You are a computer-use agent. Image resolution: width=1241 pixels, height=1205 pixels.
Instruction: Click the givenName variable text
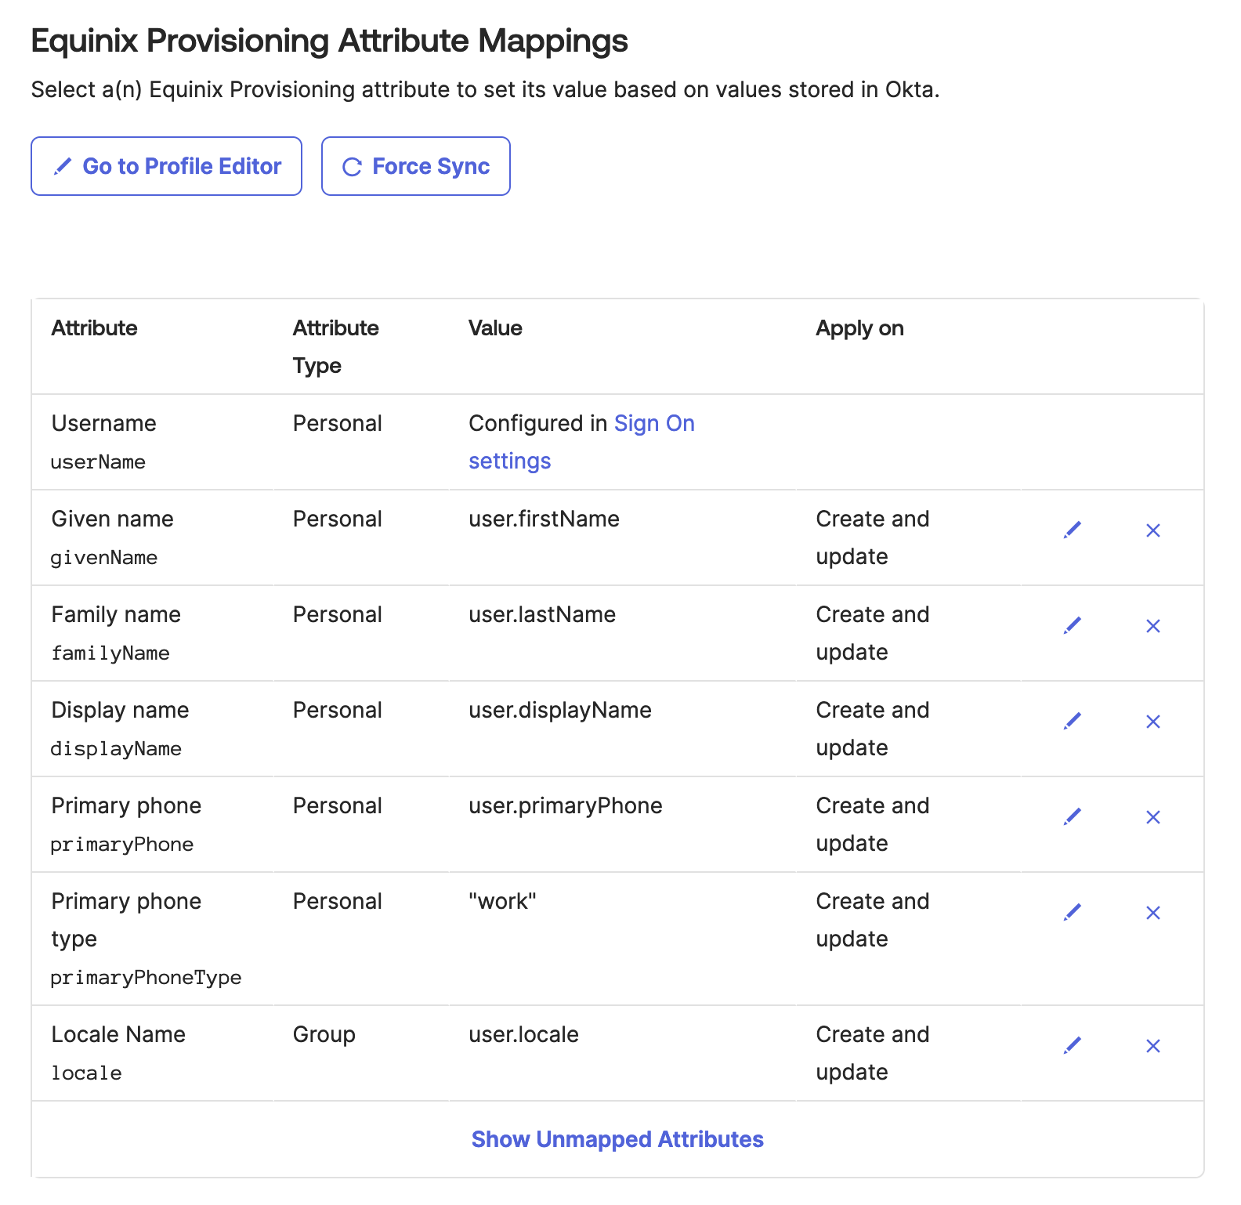point(104,558)
